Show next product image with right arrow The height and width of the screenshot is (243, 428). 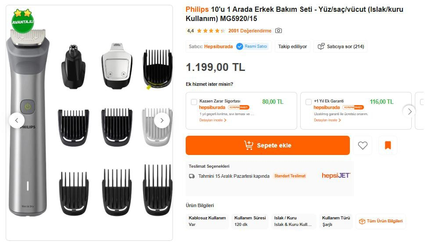point(162,120)
